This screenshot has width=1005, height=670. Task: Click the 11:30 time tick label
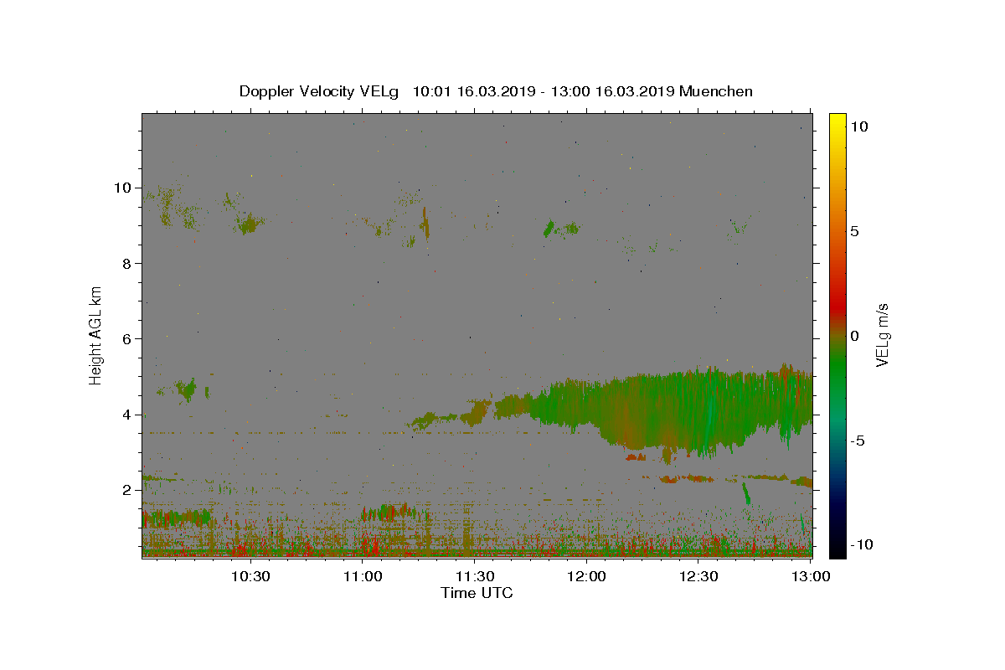[475, 576]
